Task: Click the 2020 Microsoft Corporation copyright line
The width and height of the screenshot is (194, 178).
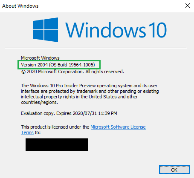Action: [x=72, y=72]
